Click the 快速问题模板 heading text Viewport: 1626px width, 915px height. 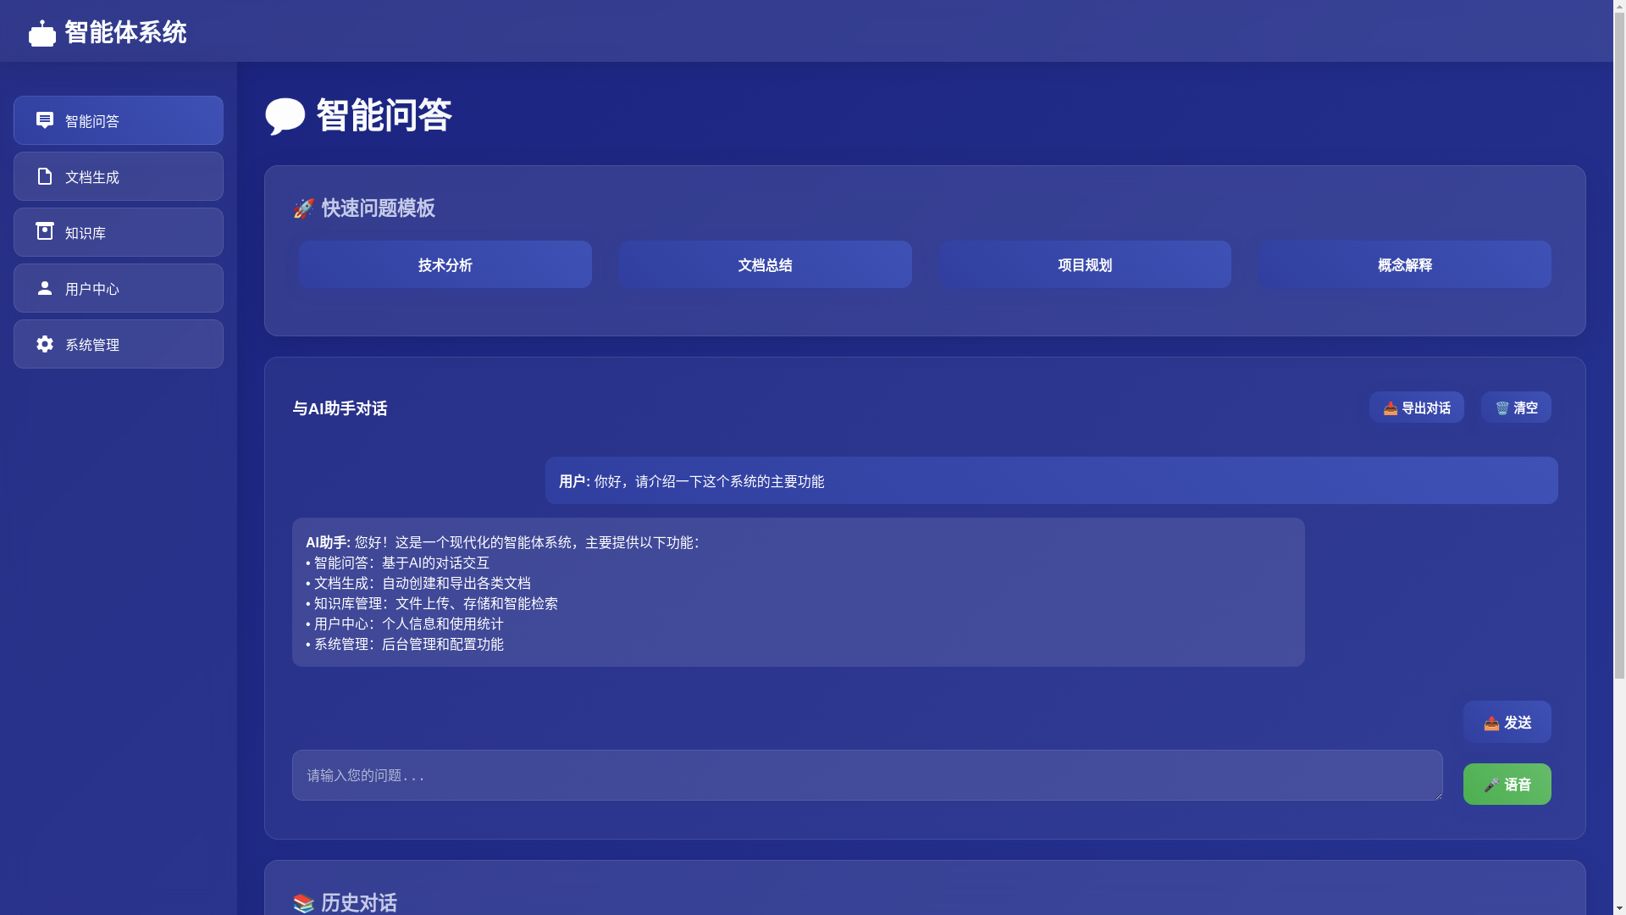(x=379, y=208)
